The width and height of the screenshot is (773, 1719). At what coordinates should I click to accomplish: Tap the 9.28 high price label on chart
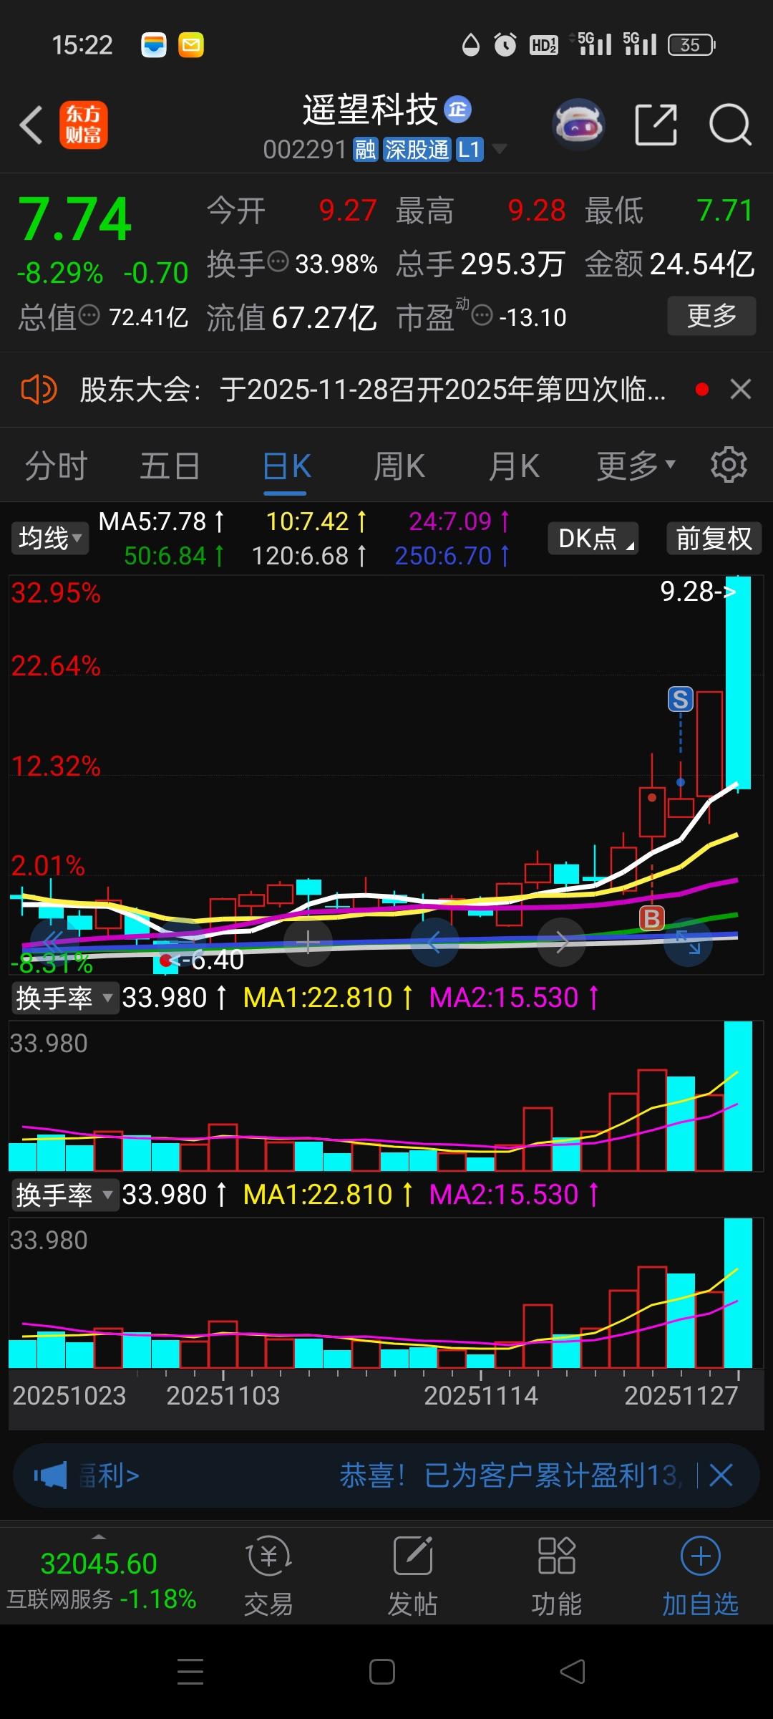(x=698, y=592)
